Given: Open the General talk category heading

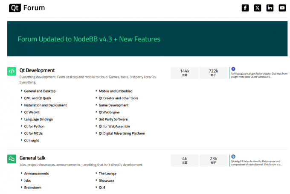Looking at the screenshot, I should pyautogui.click(x=33, y=158).
